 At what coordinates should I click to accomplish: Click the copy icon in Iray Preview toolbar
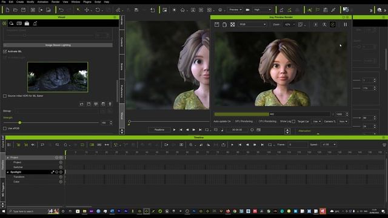(x=224, y=24)
